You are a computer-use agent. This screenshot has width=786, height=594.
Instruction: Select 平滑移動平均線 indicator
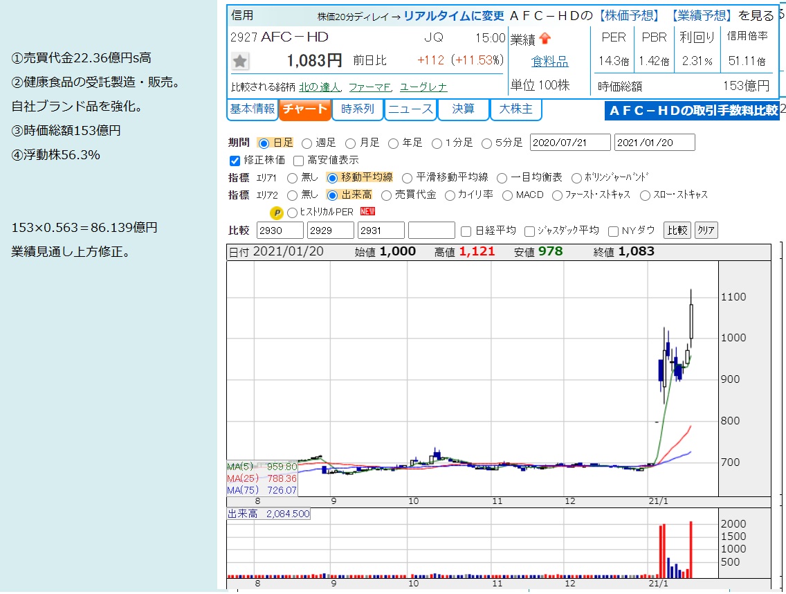pyautogui.click(x=407, y=178)
